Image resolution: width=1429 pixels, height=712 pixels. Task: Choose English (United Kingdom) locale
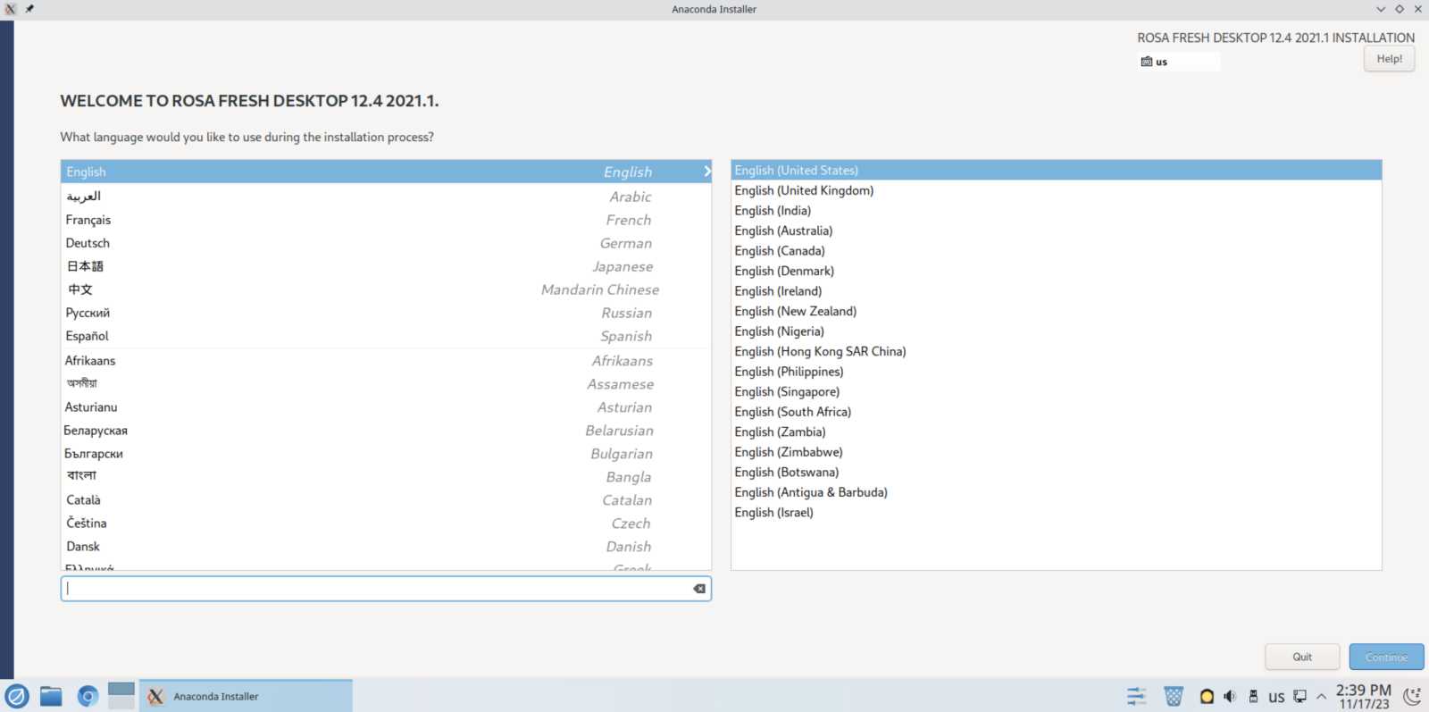pyautogui.click(x=1056, y=190)
